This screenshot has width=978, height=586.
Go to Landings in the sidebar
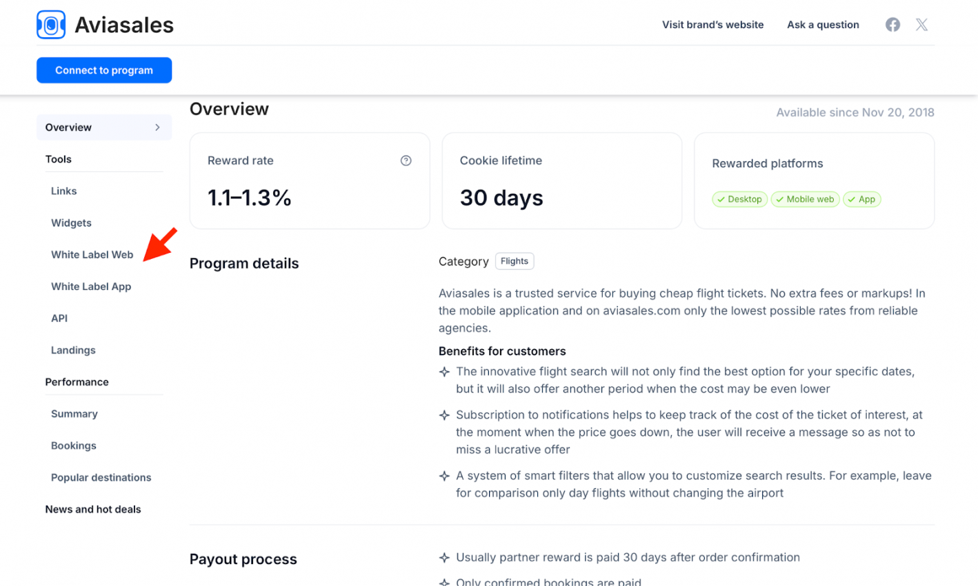click(x=73, y=350)
